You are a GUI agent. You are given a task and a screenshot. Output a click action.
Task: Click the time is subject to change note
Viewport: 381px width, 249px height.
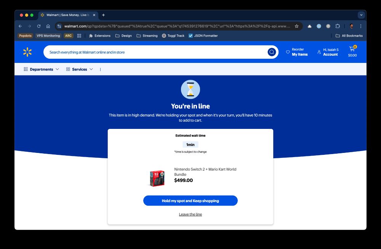click(x=190, y=152)
